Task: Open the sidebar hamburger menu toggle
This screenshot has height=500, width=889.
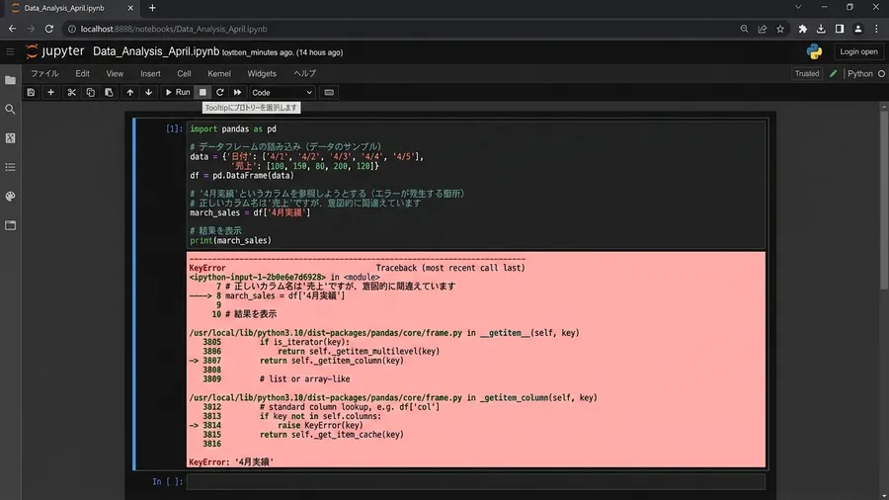Action: [x=10, y=51]
